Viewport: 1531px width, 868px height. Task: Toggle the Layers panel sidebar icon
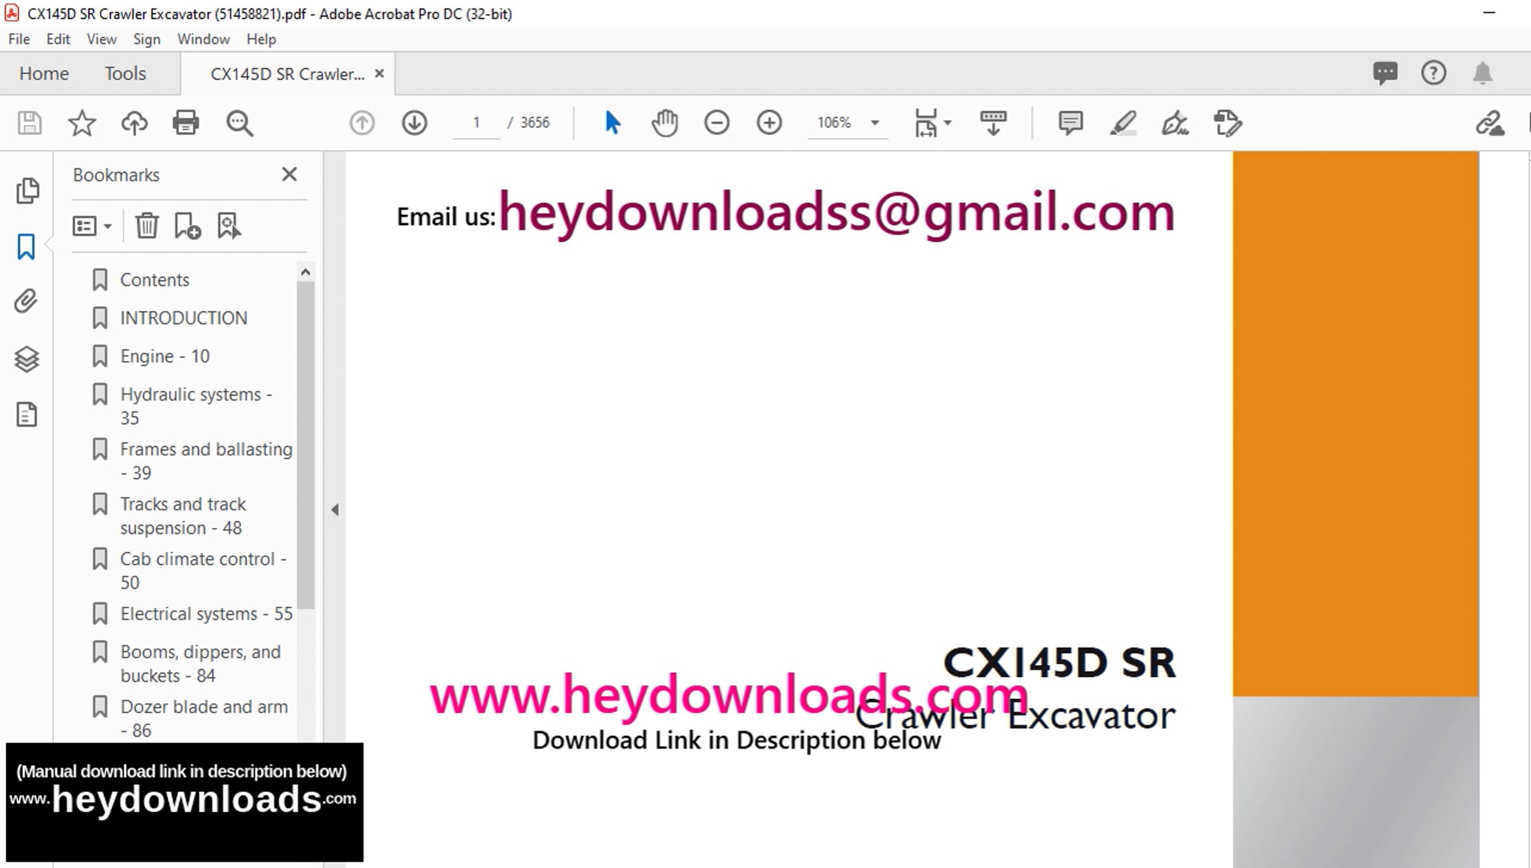[x=27, y=360]
